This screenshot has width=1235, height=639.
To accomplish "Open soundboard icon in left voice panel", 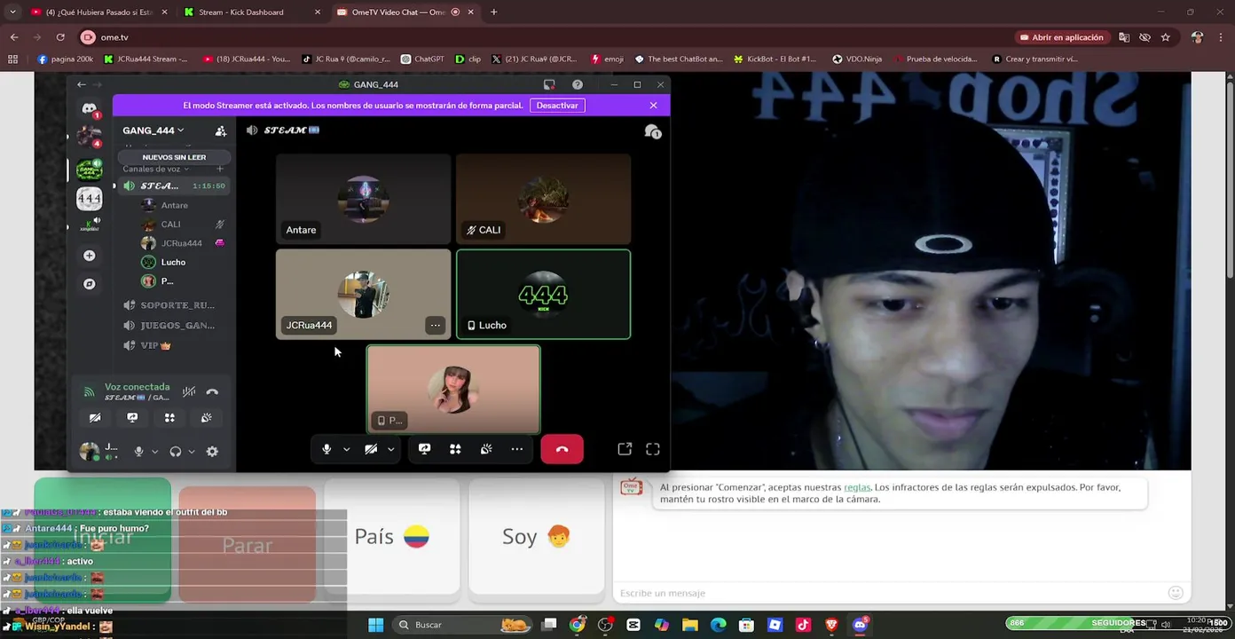I will click(x=207, y=417).
